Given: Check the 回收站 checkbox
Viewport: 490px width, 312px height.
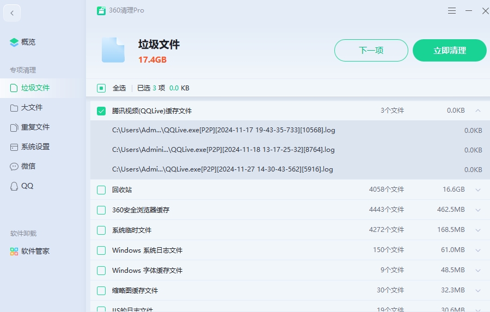Looking at the screenshot, I should [x=101, y=190].
